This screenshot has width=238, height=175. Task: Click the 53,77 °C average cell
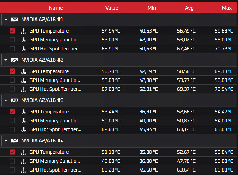click(186, 80)
